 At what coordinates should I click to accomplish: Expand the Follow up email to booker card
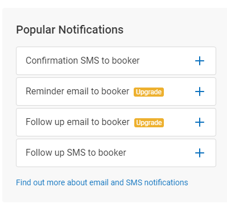click(x=116, y=122)
